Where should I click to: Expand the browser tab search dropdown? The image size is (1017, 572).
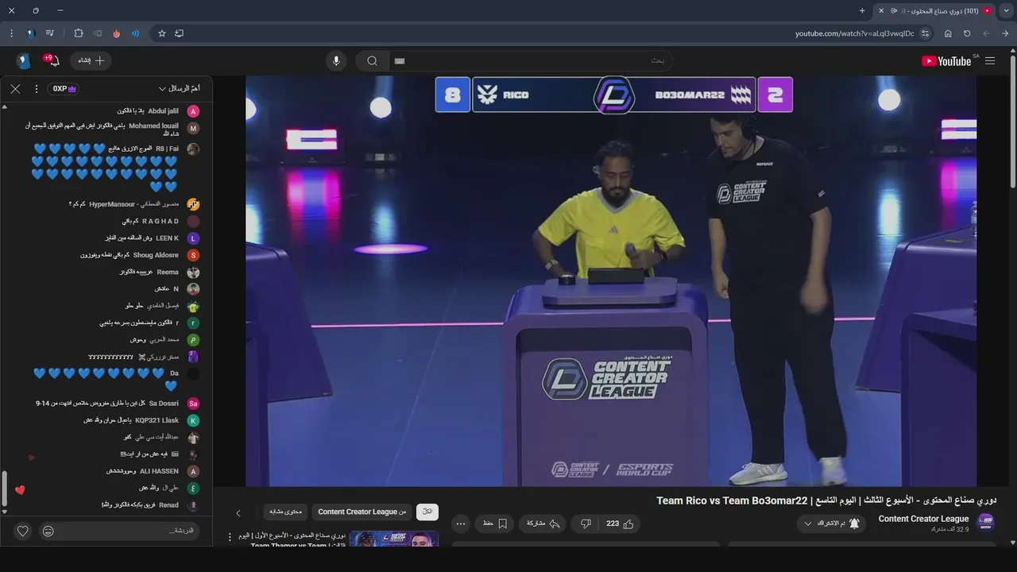(x=1006, y=10)
